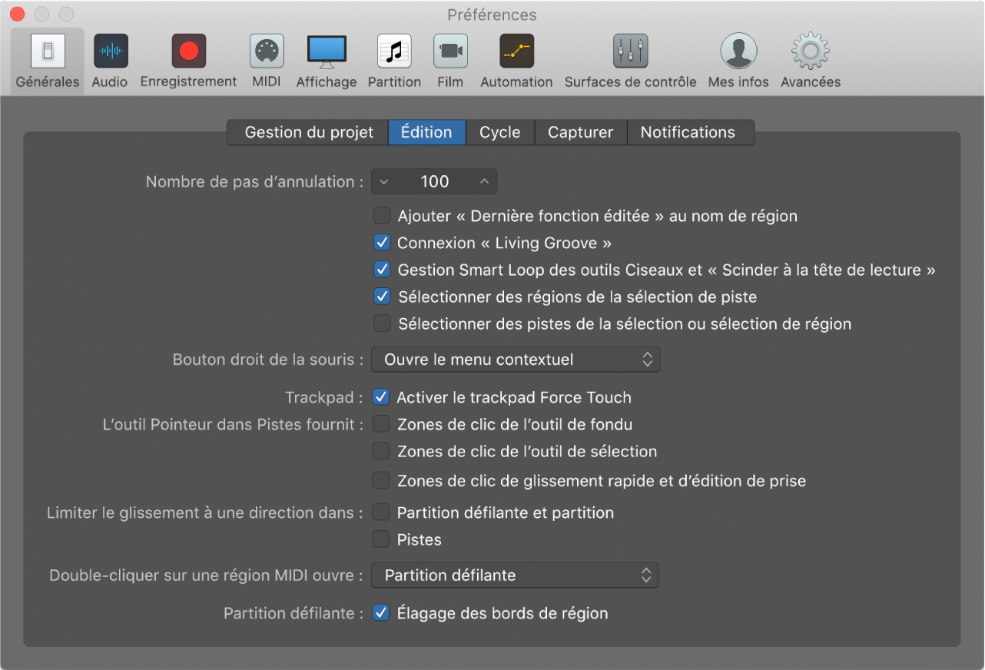Check the Pistes checkbox
985x670 pixels.
coord(381,539)
